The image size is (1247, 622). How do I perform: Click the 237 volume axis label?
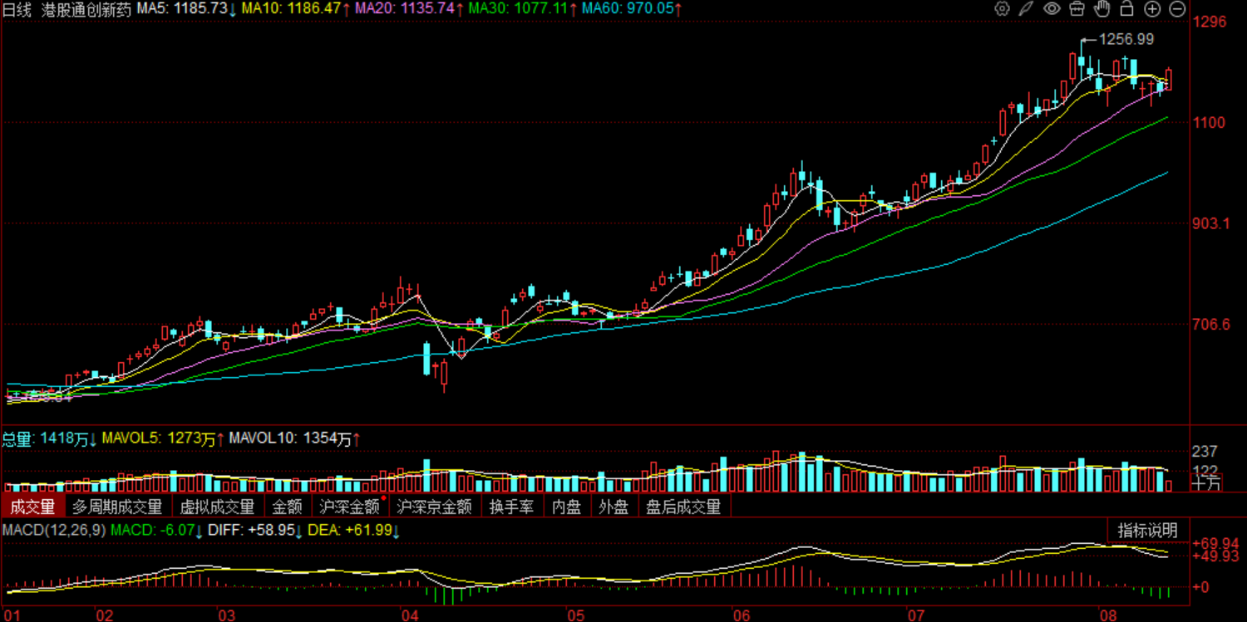point(1205,452)
